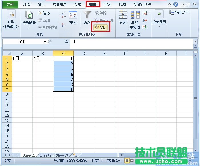This screenshot has width=200, height=166.
Task: Click the Select All corner triangle
Action: (7, 53)
